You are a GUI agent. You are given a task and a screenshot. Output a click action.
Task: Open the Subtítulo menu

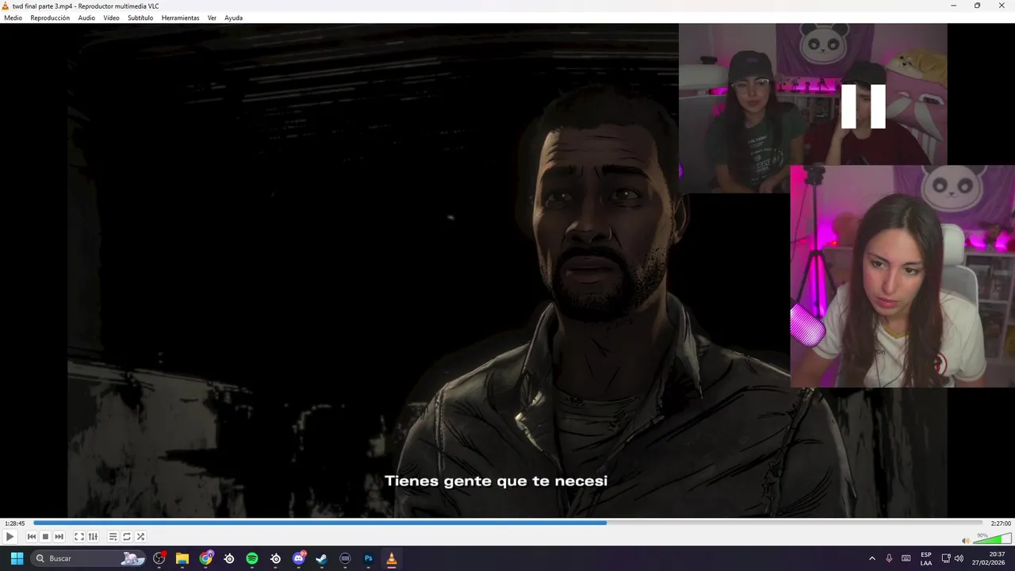coord(140,17)
